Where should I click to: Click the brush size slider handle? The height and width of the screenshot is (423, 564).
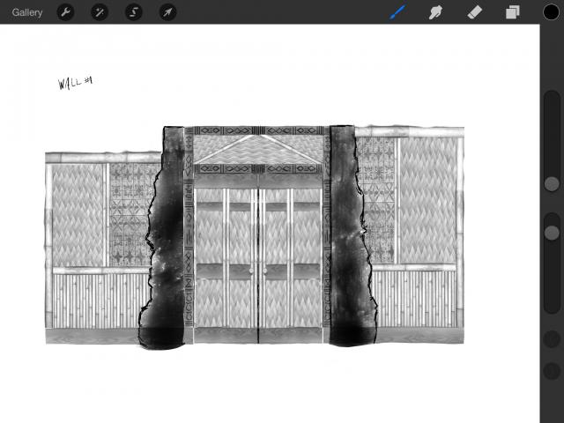pos(552,183)
